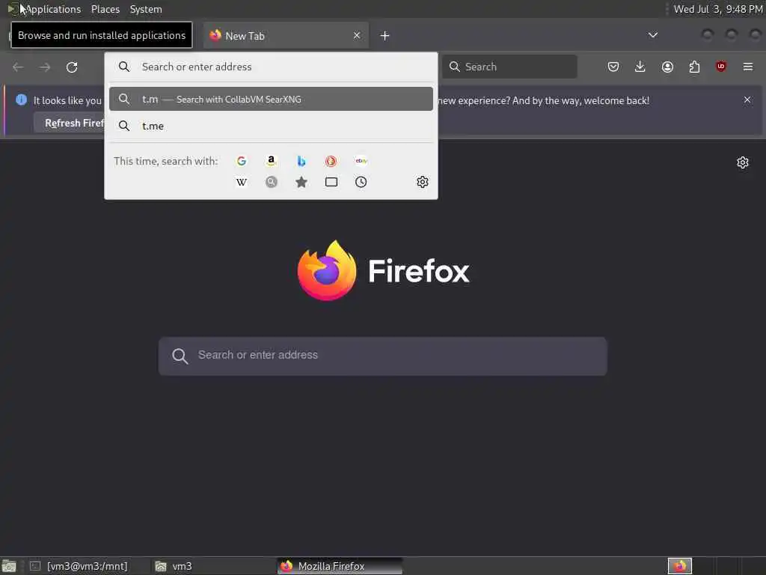Search this time with DuckDuckGo
Screen dimensions: 766x575
[x=331, y=161]
